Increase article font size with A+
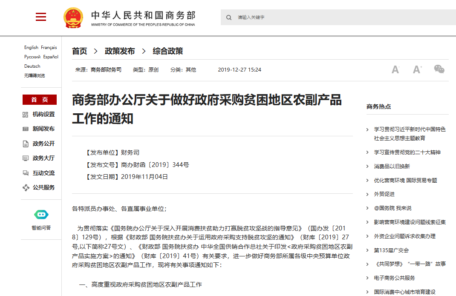456x296 pixels. (x=417, y=69)
